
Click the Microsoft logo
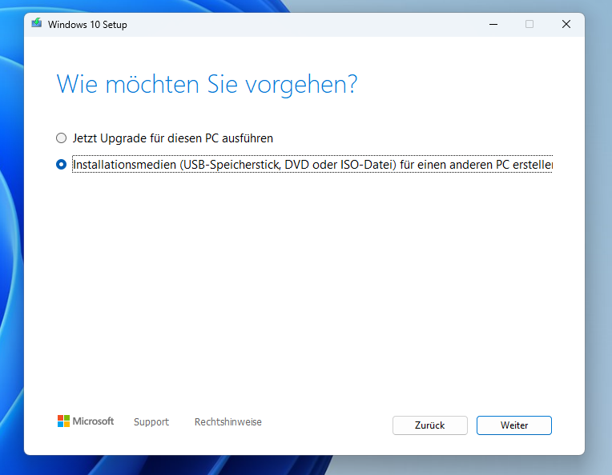click(86, 421)
